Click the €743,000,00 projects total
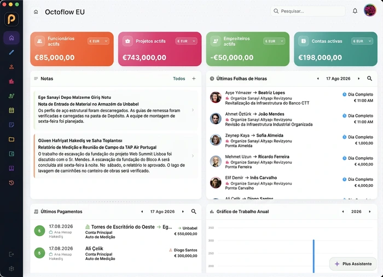Screen dimensions: 383x277 point(144,57)
